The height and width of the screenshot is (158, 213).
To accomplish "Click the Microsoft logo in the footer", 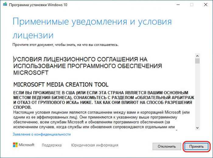I will click(24, 145).
